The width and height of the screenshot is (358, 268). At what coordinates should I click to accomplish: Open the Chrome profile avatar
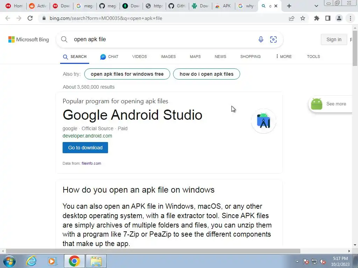point(339,18)
